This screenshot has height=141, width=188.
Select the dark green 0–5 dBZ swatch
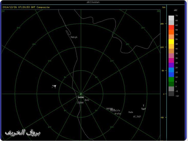tap(171, 84)
